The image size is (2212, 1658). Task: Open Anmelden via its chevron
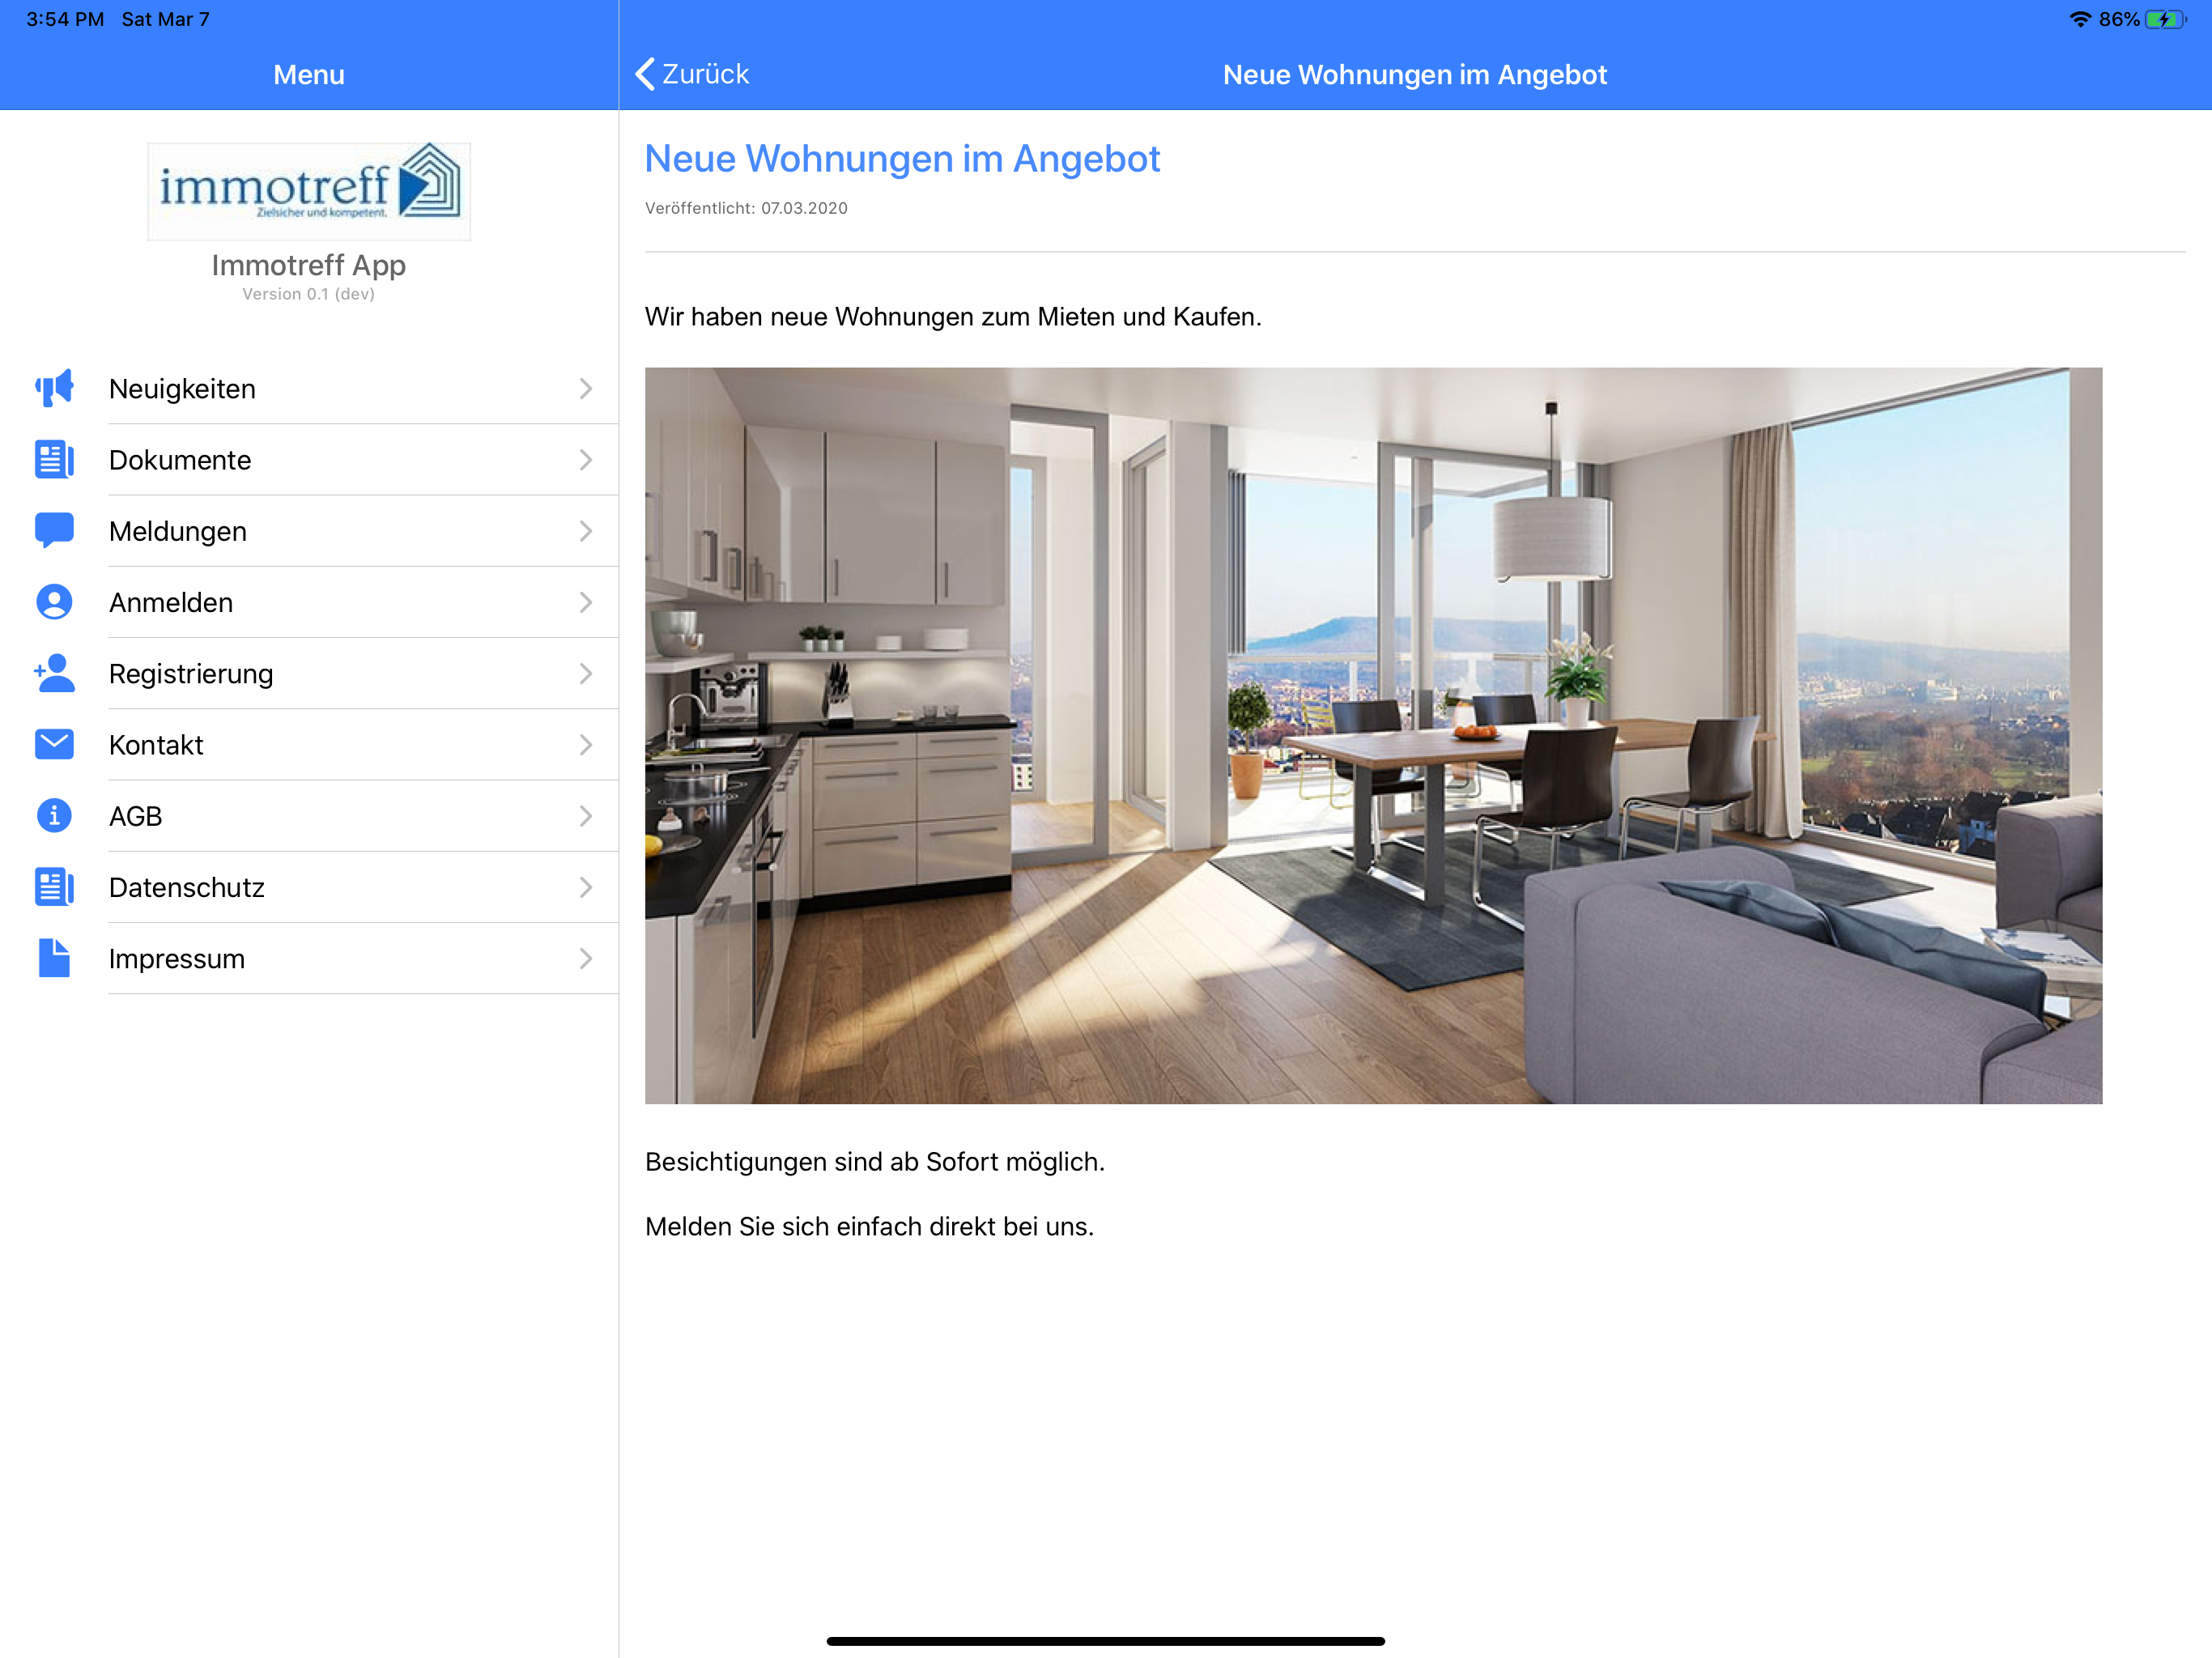pos(586,602)
